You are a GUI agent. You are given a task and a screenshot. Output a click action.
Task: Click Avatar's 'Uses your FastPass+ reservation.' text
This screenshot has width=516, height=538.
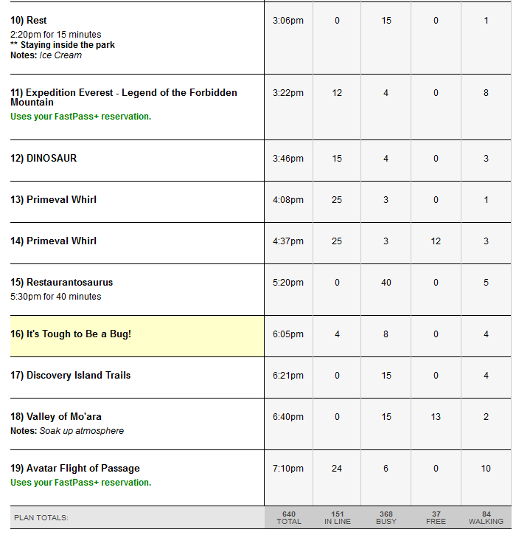tap(80, 483)
